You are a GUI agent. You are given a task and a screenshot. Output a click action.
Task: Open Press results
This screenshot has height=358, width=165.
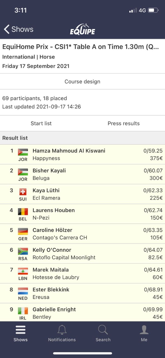click(124, 123)
